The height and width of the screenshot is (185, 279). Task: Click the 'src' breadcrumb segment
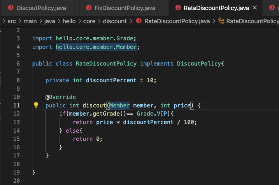click(x=12, y=21)
